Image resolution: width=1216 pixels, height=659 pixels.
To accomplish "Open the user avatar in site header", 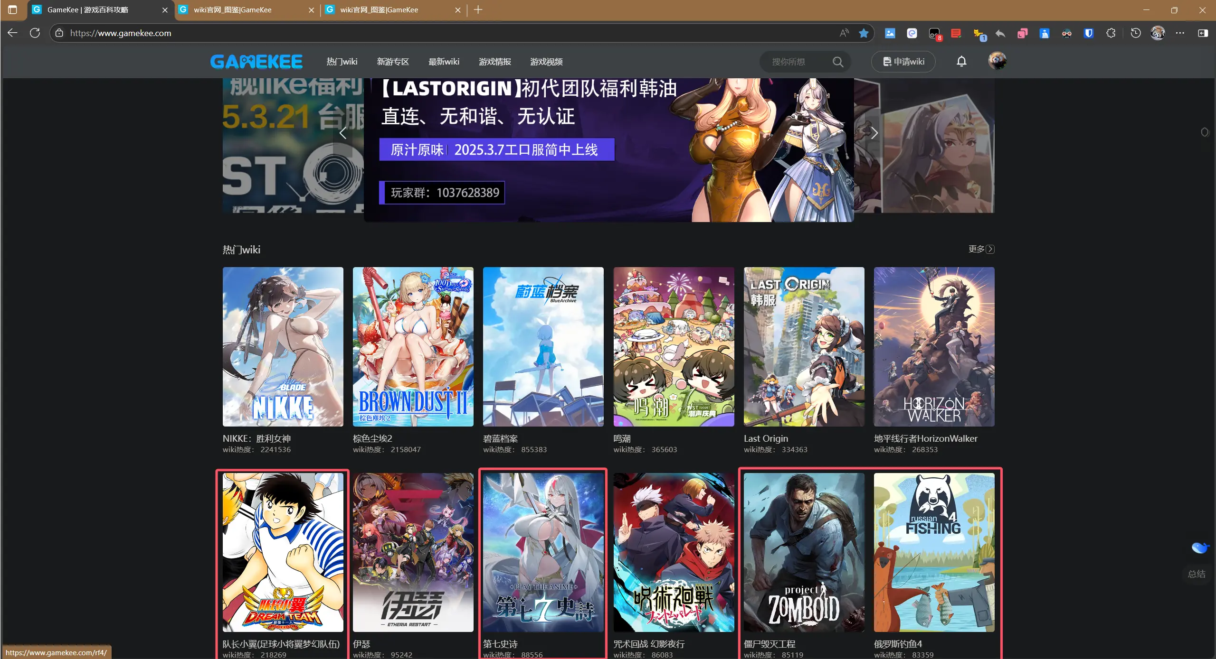I will point(997,61).
